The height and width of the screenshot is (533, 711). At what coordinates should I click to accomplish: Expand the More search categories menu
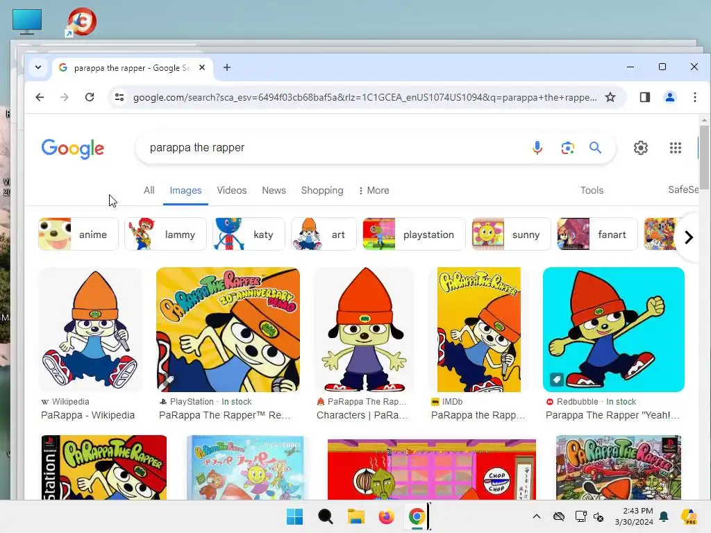pyautogui.click(x=374, y=190)
